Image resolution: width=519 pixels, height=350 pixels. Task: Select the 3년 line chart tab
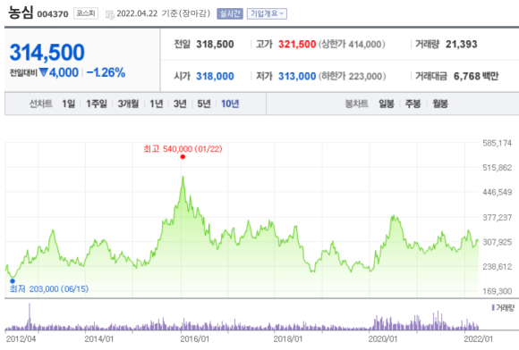(x=180, y=104)
